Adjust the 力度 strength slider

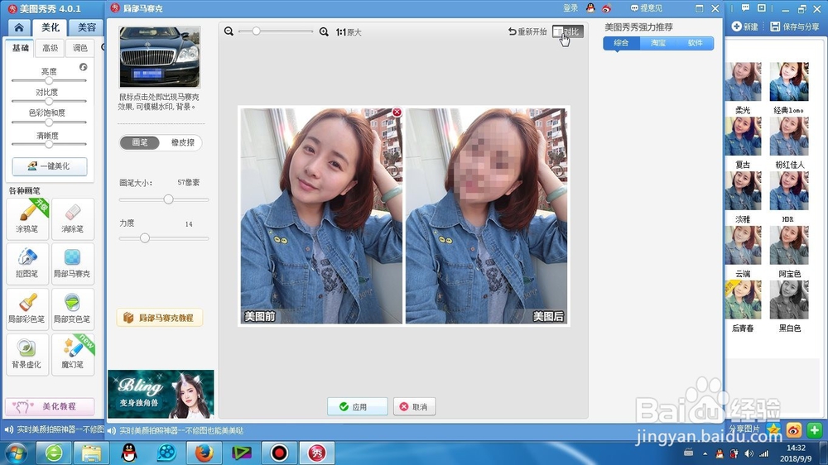pyautogui.click(x=145, y=238)
